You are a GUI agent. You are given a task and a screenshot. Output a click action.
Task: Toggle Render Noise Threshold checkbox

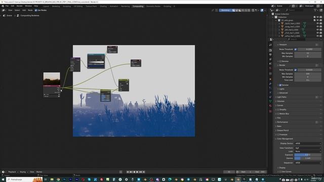coord(296,70)
